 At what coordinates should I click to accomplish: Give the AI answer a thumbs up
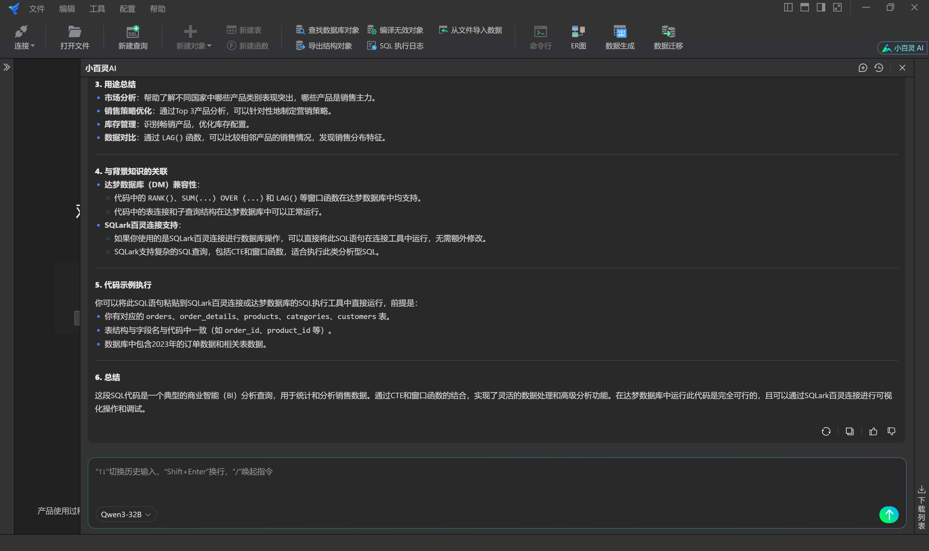[873, 431]
